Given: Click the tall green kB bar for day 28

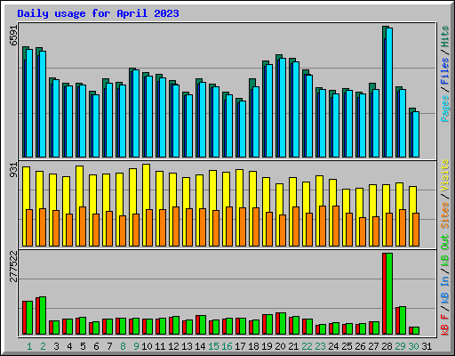Looking at the screenshot, I should (x=389, y=294).
